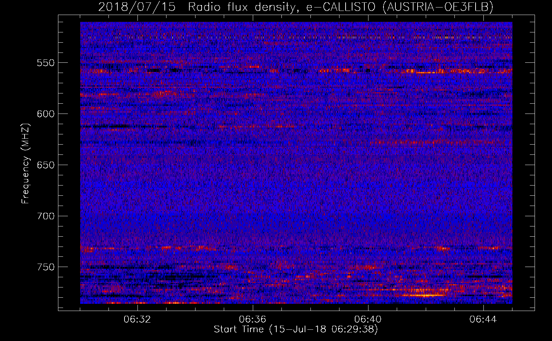Viewport: 552px width, 341px height.
Task: Click the plot title e-CALLISTO AUSTRIA-OE3FLB
Action: click(296, 7)
